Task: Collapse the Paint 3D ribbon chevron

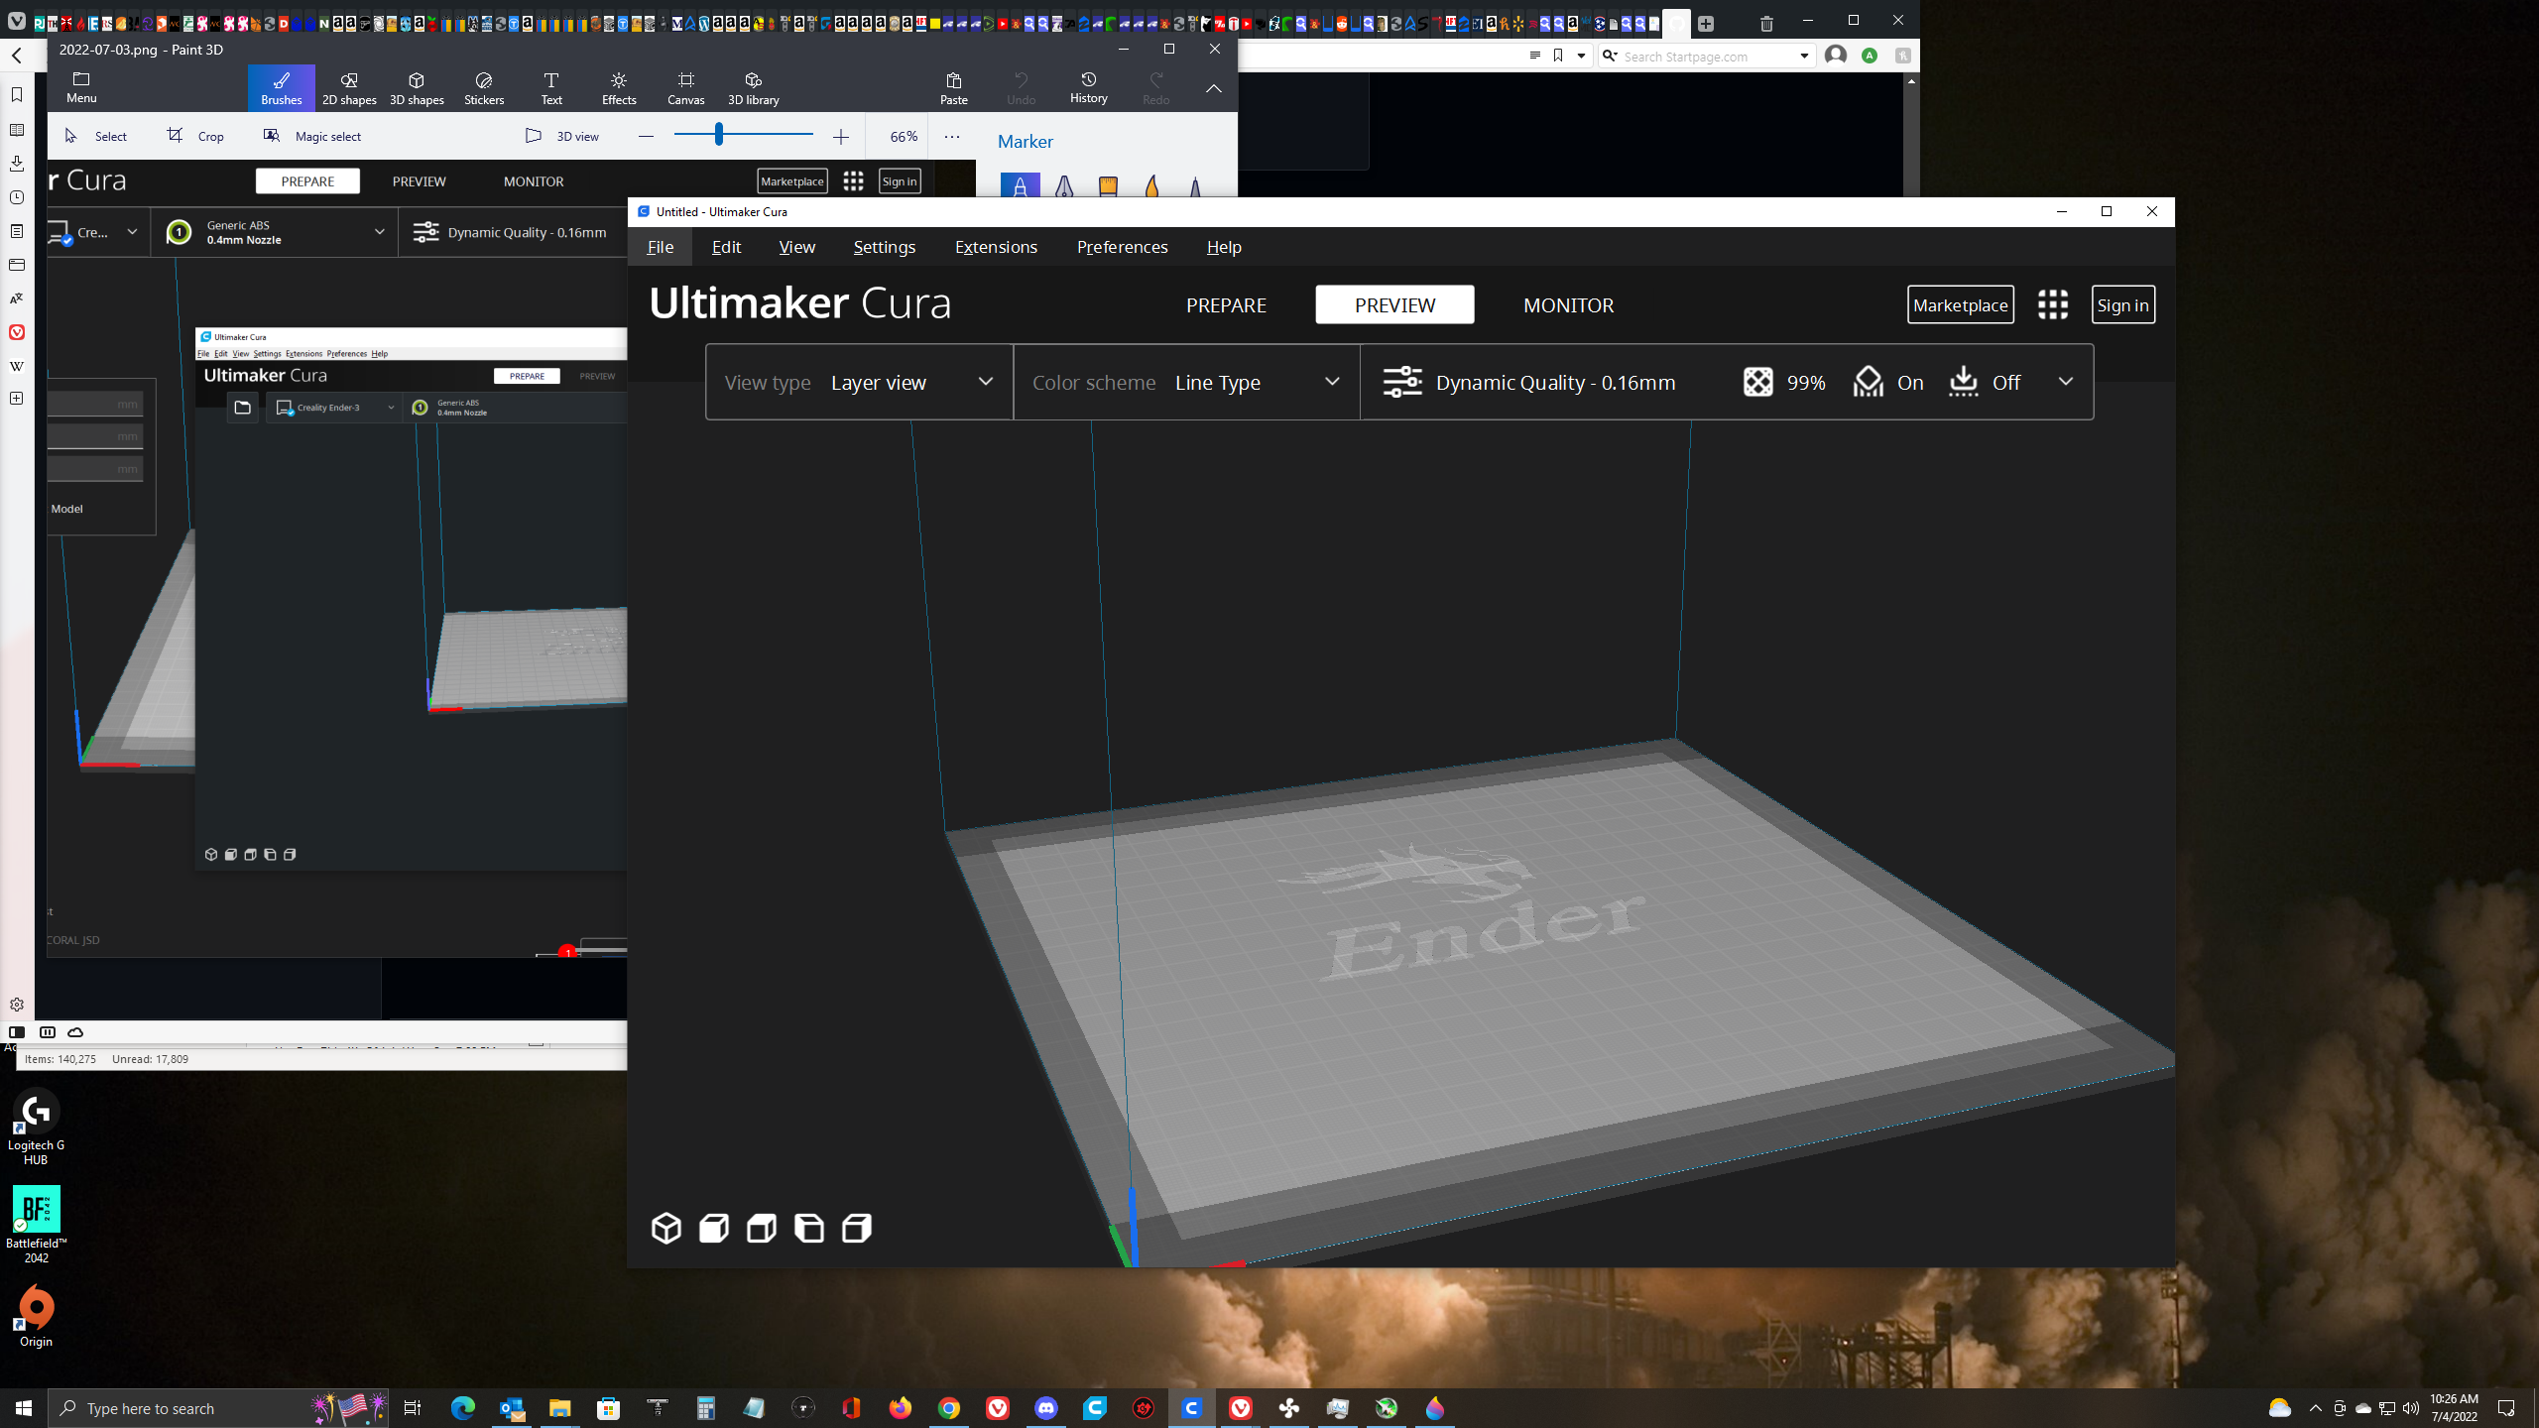Action: coord(1214,88)
